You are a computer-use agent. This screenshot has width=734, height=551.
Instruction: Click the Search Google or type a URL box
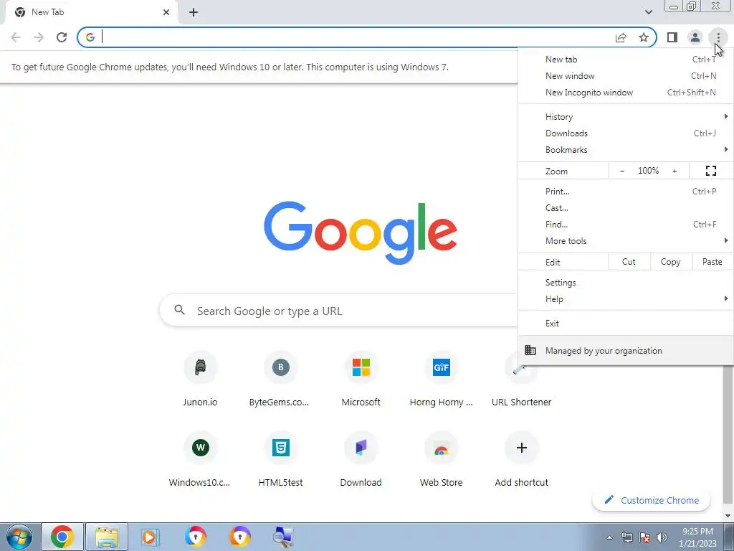tap(338, 310)
